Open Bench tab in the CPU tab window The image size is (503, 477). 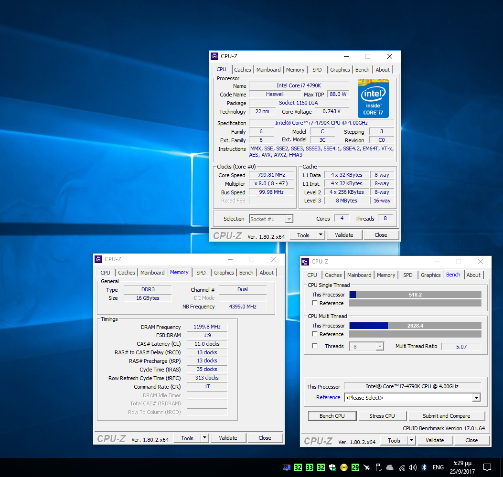pyautogui.click(x=362, y=70)
